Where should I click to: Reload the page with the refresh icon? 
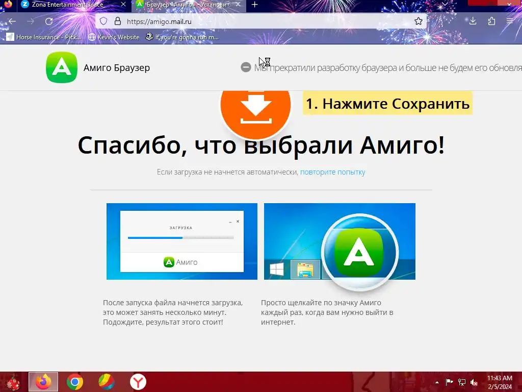pyautogui.click(x=49, y=21)
